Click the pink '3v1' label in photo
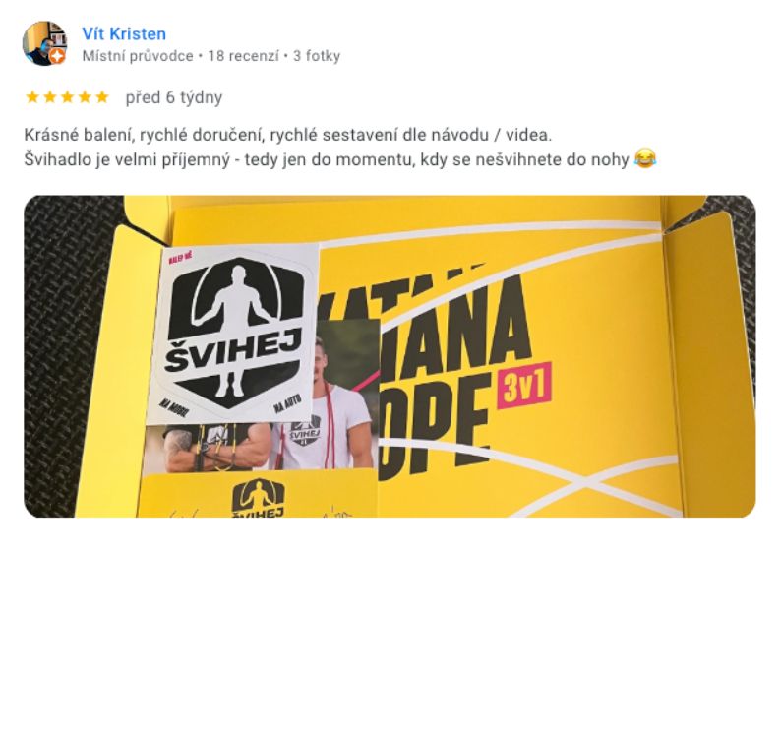 point(524,385)
